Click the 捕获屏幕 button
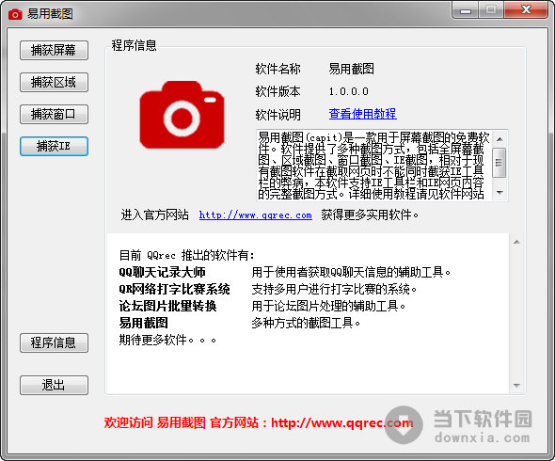The image size is (555, 461). pos(54,50)
